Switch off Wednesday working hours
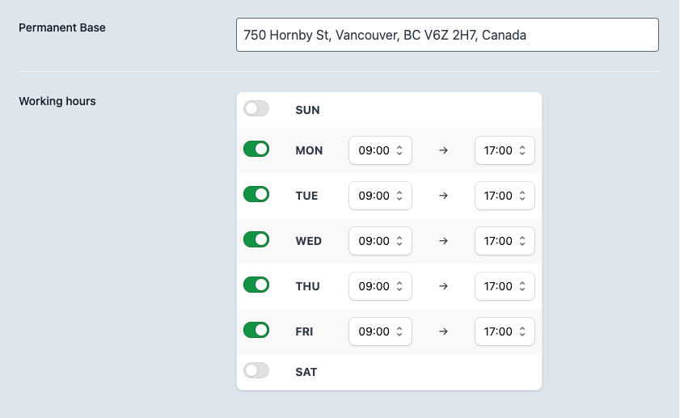680x418 pixels. 256,240
